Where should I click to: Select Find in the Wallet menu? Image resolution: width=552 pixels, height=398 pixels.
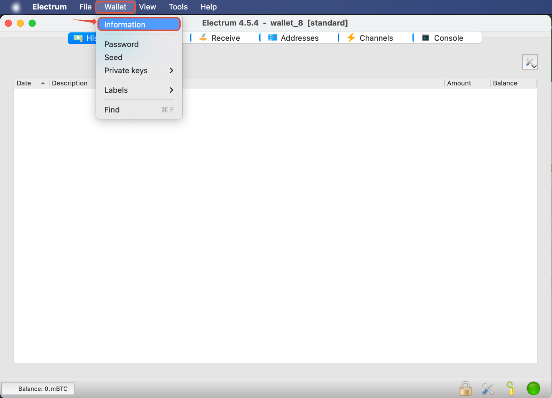pyautogui.click(x=139, y=110)
